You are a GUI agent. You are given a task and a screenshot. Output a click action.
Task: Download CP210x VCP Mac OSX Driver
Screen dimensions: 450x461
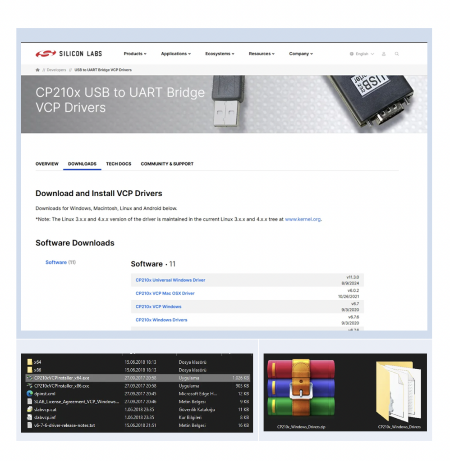pyautogui.click(x=165, y=293)
